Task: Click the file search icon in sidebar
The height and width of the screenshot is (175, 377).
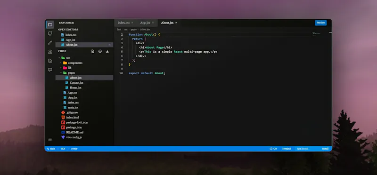Action: [x=50, y=61]
